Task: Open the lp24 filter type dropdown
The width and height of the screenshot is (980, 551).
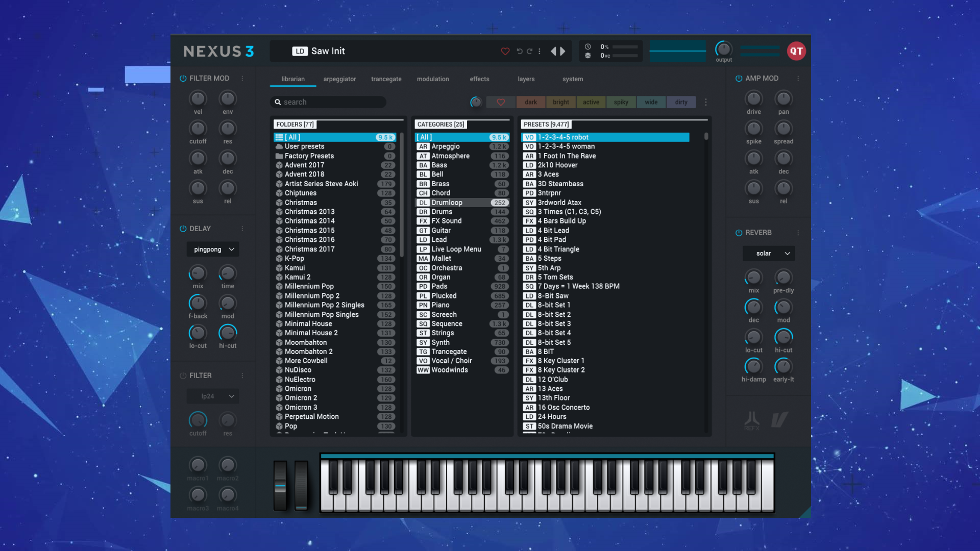Action: [212, 395]
